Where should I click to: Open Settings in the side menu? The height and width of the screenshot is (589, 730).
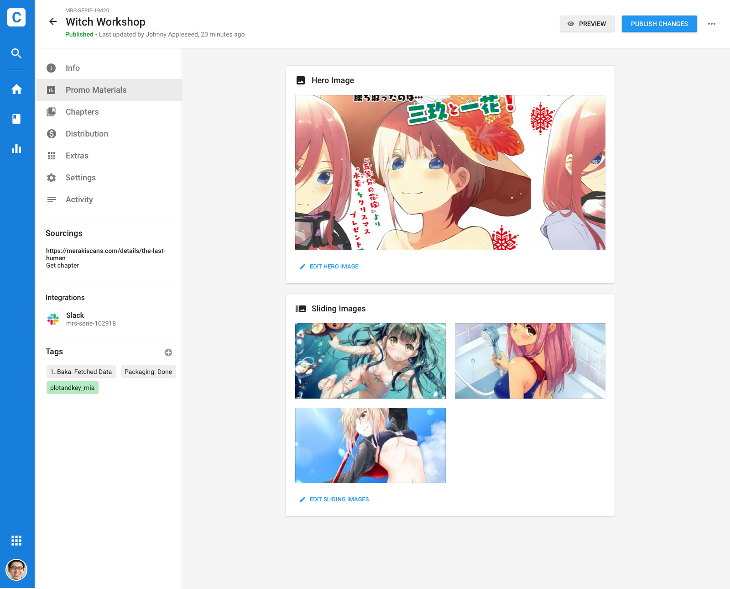pyautogui.click(x=81, y=178)
